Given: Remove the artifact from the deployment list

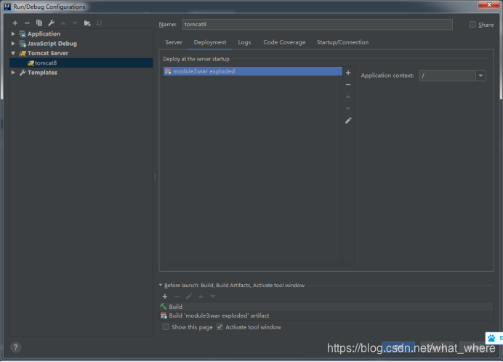Looking at the screenshot, I should 348,85.
